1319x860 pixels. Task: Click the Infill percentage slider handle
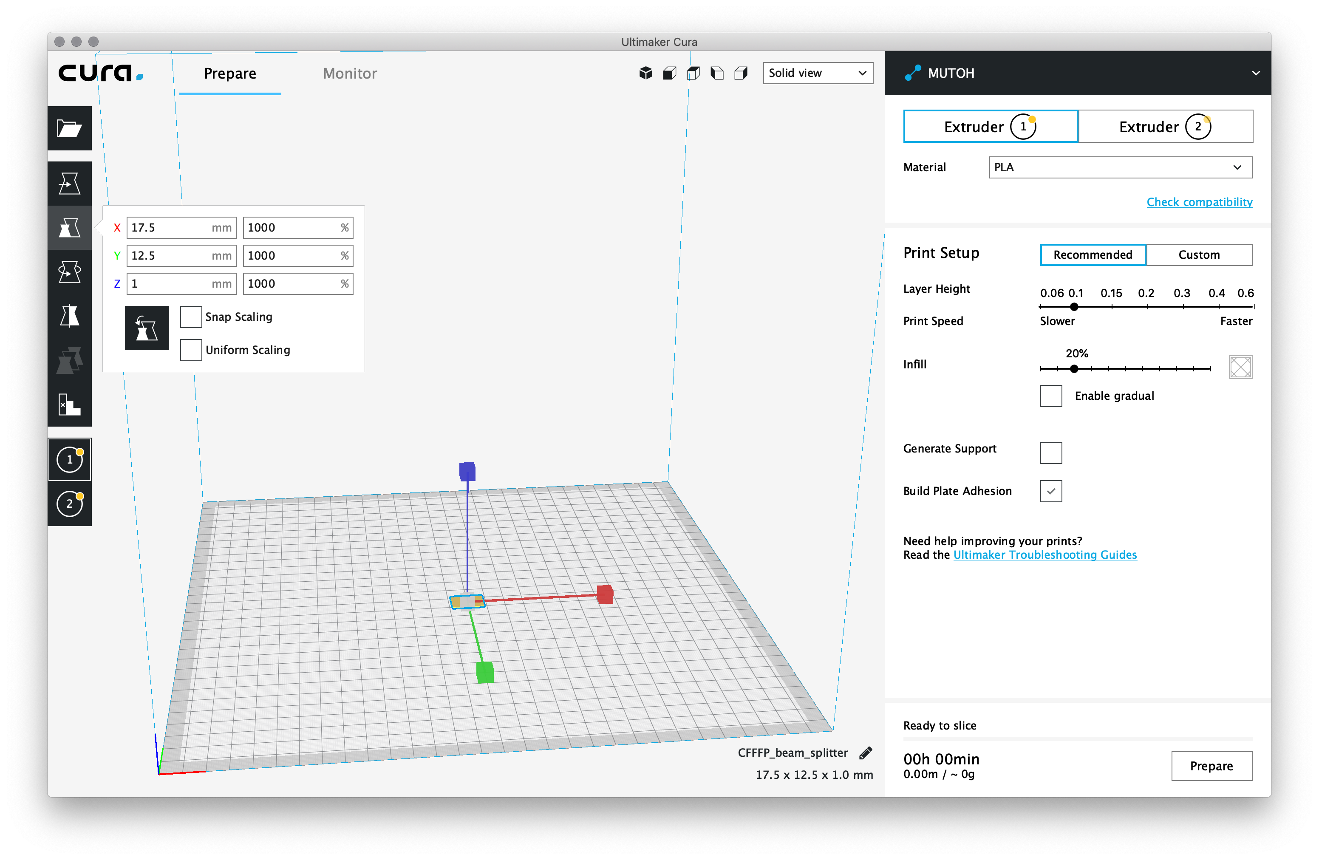(x=1074, y=368)
